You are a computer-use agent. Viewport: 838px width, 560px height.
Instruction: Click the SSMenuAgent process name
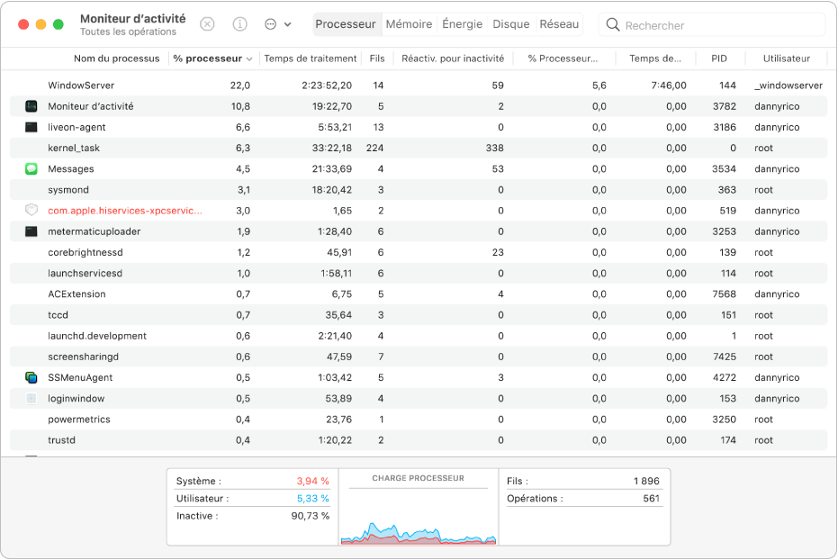tap(80, 377)
